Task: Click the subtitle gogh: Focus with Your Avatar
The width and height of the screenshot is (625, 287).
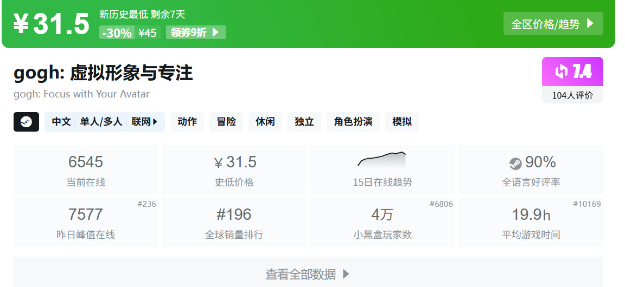Action: pos(82,94)
